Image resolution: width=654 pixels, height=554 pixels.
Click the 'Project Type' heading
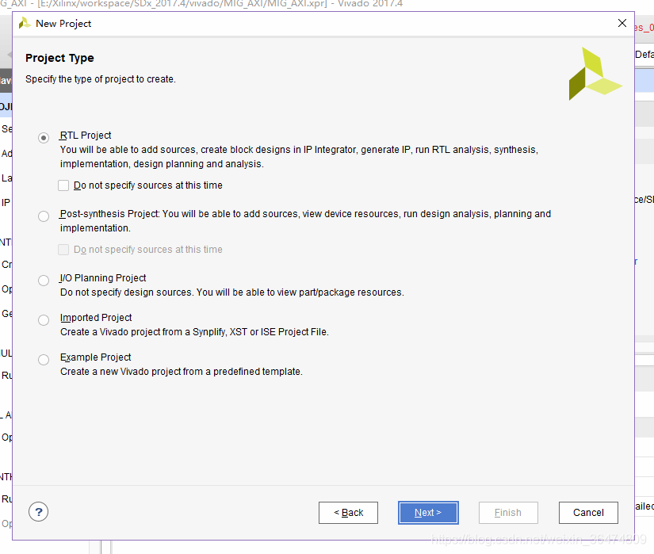[59, 58]
